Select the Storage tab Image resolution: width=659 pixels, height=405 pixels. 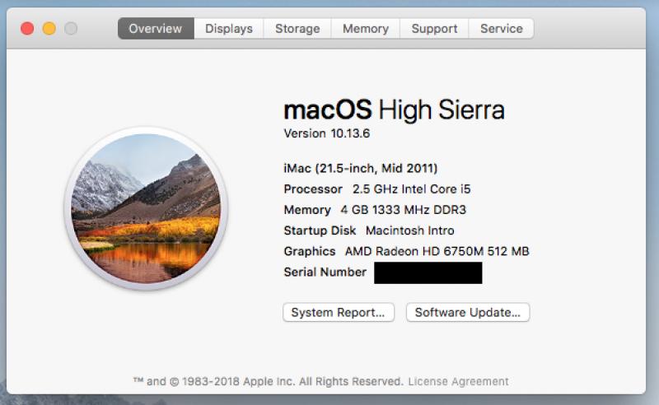click(x=297, y=29)
